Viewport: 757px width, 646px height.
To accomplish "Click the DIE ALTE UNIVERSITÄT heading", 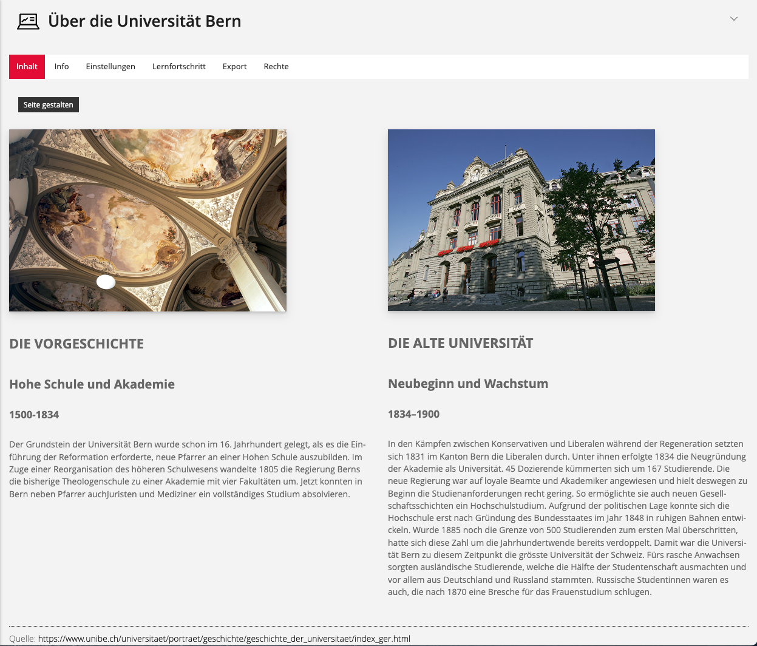I will [460, 343].
